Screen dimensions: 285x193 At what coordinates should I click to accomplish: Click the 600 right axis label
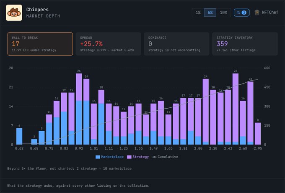pos(267,68)
